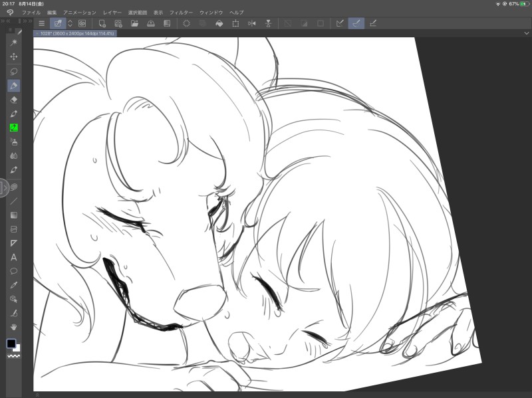Click the Wi-Fi status icon
532x398 pixels.
point(497,4)
